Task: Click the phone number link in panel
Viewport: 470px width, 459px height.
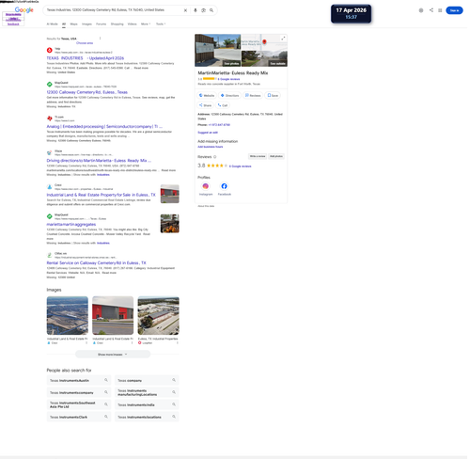Action: click(x=219, y=125)
